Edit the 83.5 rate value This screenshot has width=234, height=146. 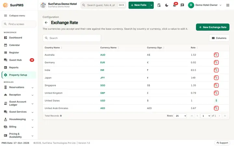coord(193,70)
